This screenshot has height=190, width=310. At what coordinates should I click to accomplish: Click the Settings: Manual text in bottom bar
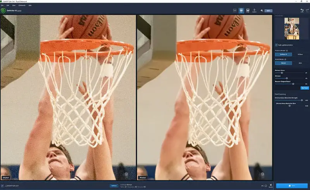tap(126, 185)
